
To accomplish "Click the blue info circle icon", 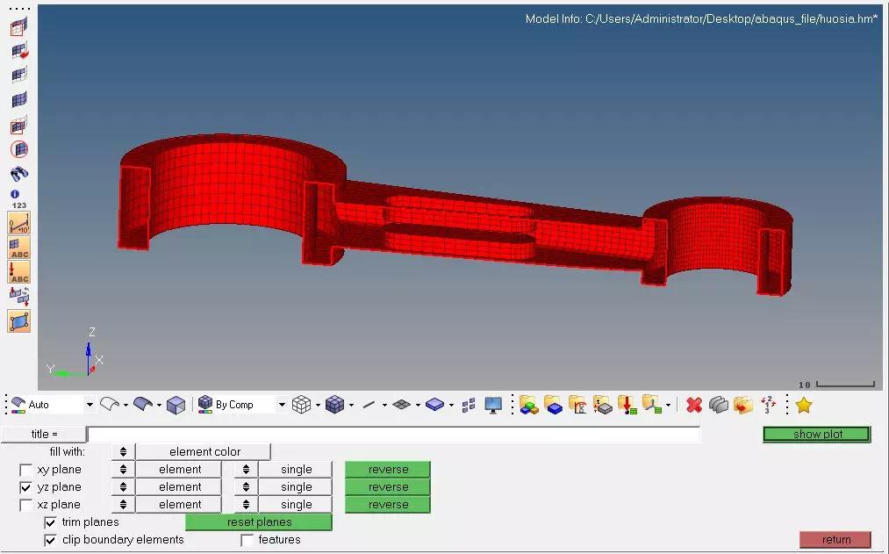I will coord(15,194).
